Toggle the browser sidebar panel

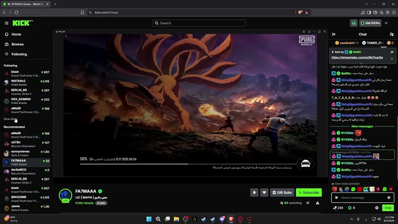click(x=369, y=12)
